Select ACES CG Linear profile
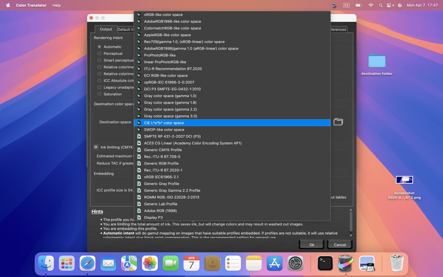The height and width of the screenshot is (277, 443). [232, 143]
